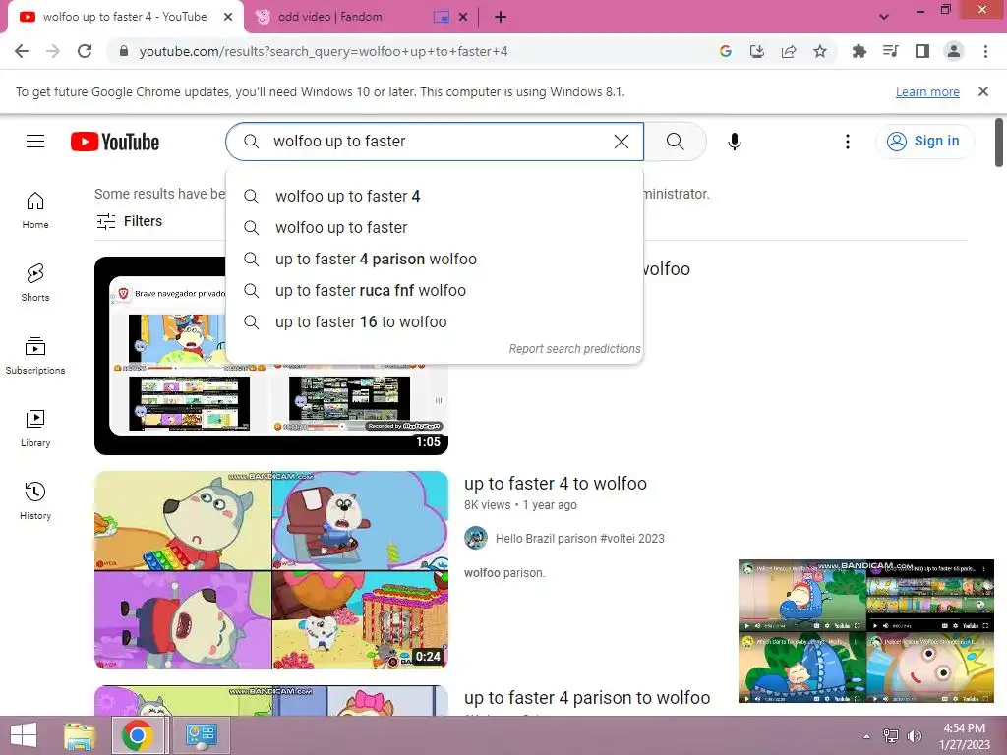Open the Chrome three-dot menu
This screenshot has width=1007, height=755.
[985, 51]
